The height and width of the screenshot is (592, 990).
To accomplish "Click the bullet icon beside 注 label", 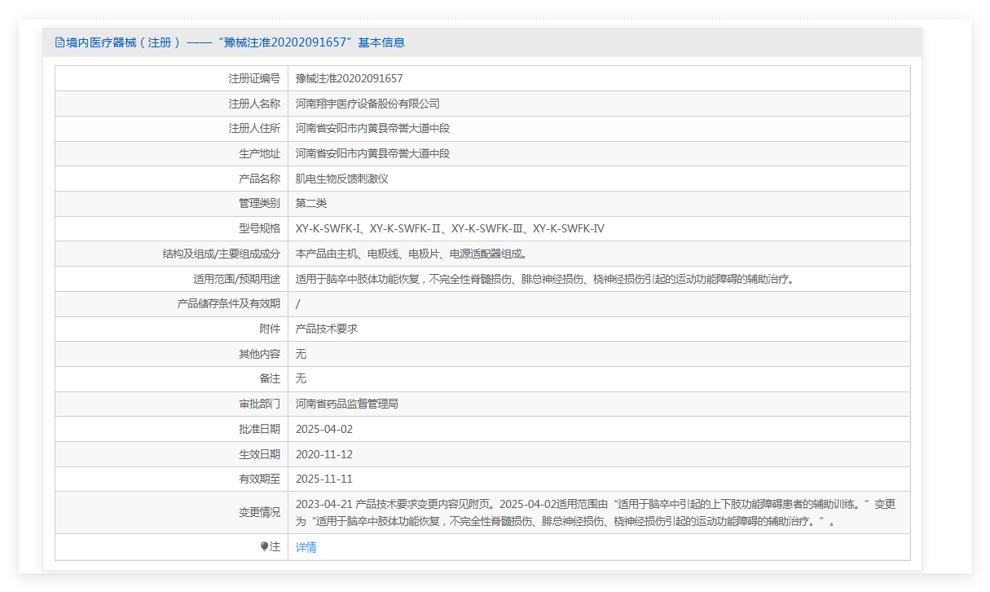I will (x=264, y=547).
